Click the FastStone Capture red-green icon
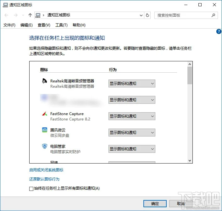Image resolution: width=222 pixels, height=211 pixels. (45, 114)
